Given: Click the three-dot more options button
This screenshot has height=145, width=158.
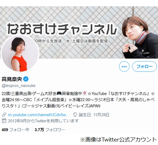Looking at the screenshot, I should point(124,67).
